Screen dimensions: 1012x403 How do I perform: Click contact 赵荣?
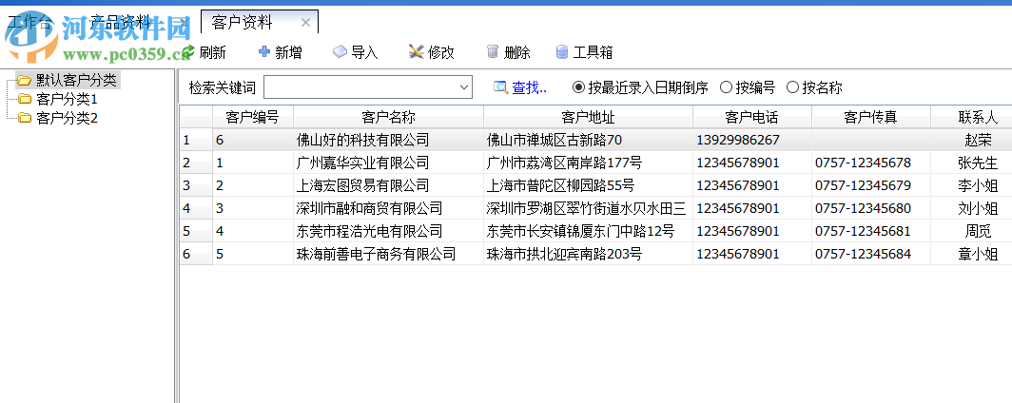point(978,140)
